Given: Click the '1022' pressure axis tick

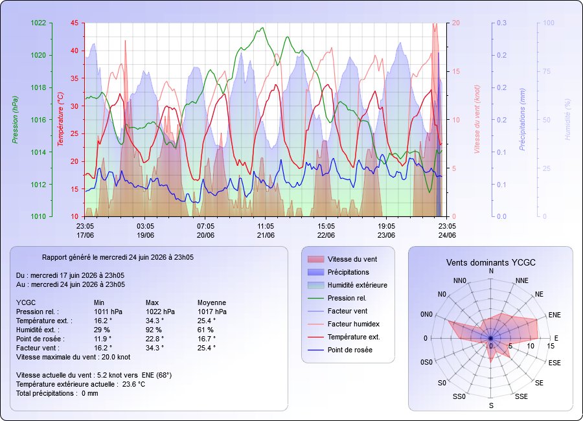Looking at the screenshot, I should tap(38, 23).
